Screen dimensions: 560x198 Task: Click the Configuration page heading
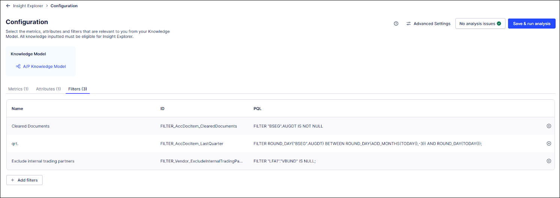click(x=27, y=22)
